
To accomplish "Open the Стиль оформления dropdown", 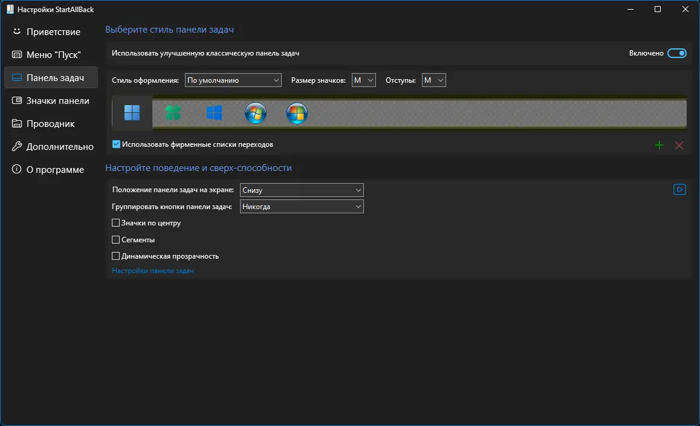I will (233, 80).
